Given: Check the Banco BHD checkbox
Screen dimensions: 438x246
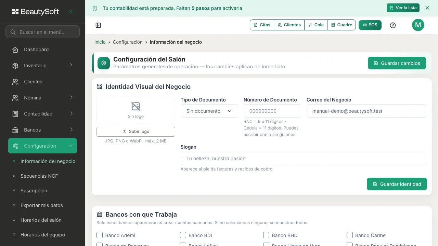Looking at the screenshot, I should point(266,235).
